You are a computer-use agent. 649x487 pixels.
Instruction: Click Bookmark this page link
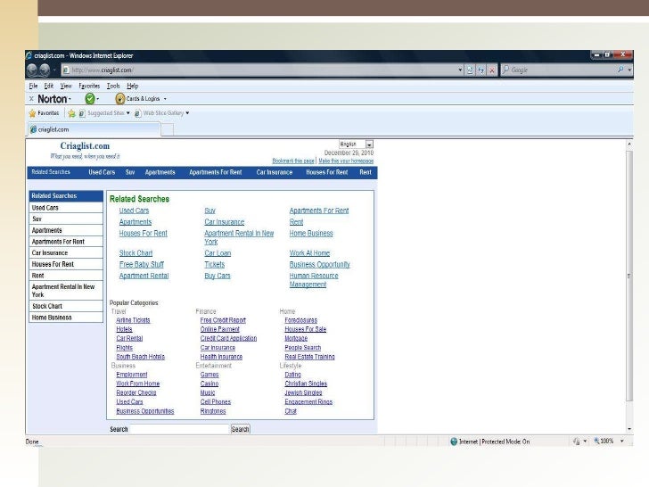click(293, 161)
